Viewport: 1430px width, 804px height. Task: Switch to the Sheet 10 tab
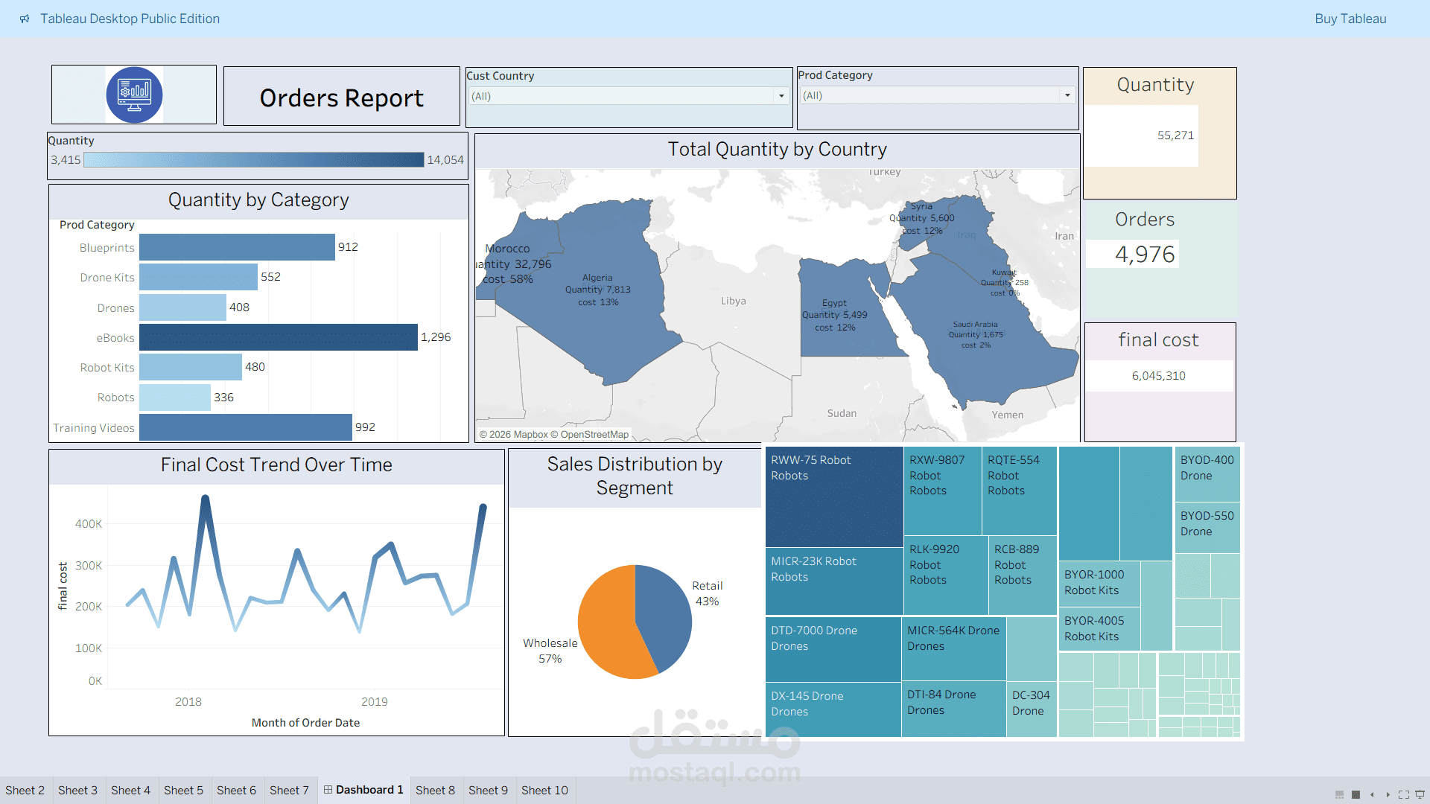click(544, 790)
